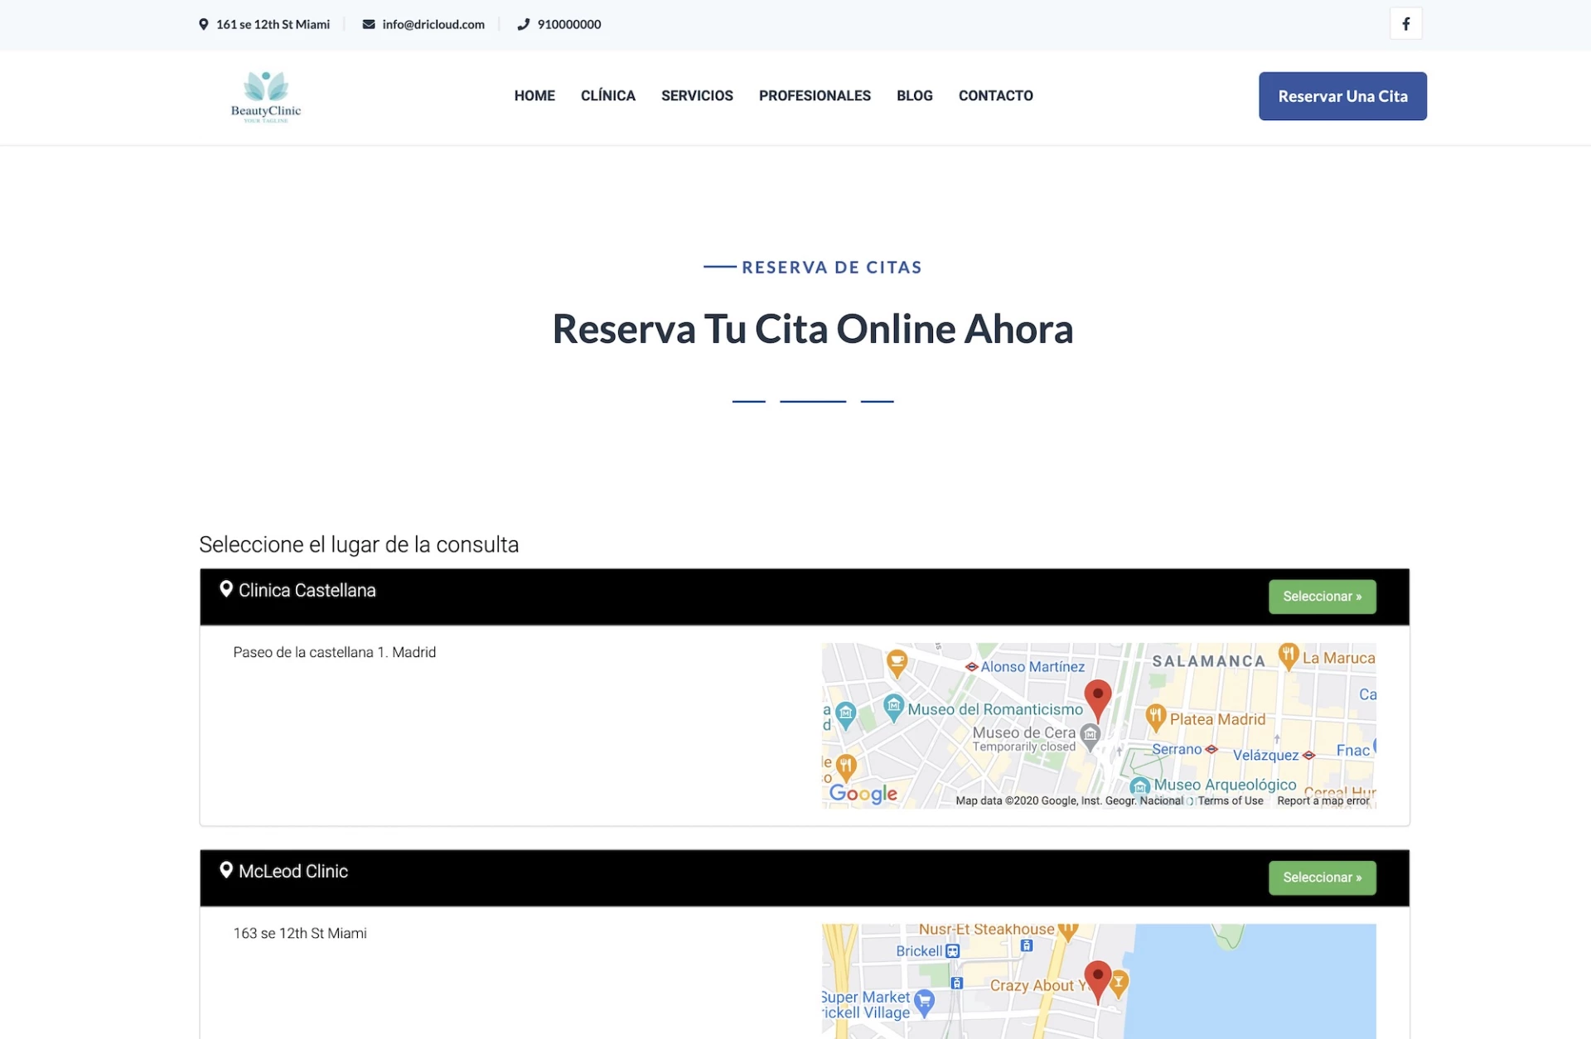
Task: Click the envelope icon next to the email address
Action: (368, 24)
